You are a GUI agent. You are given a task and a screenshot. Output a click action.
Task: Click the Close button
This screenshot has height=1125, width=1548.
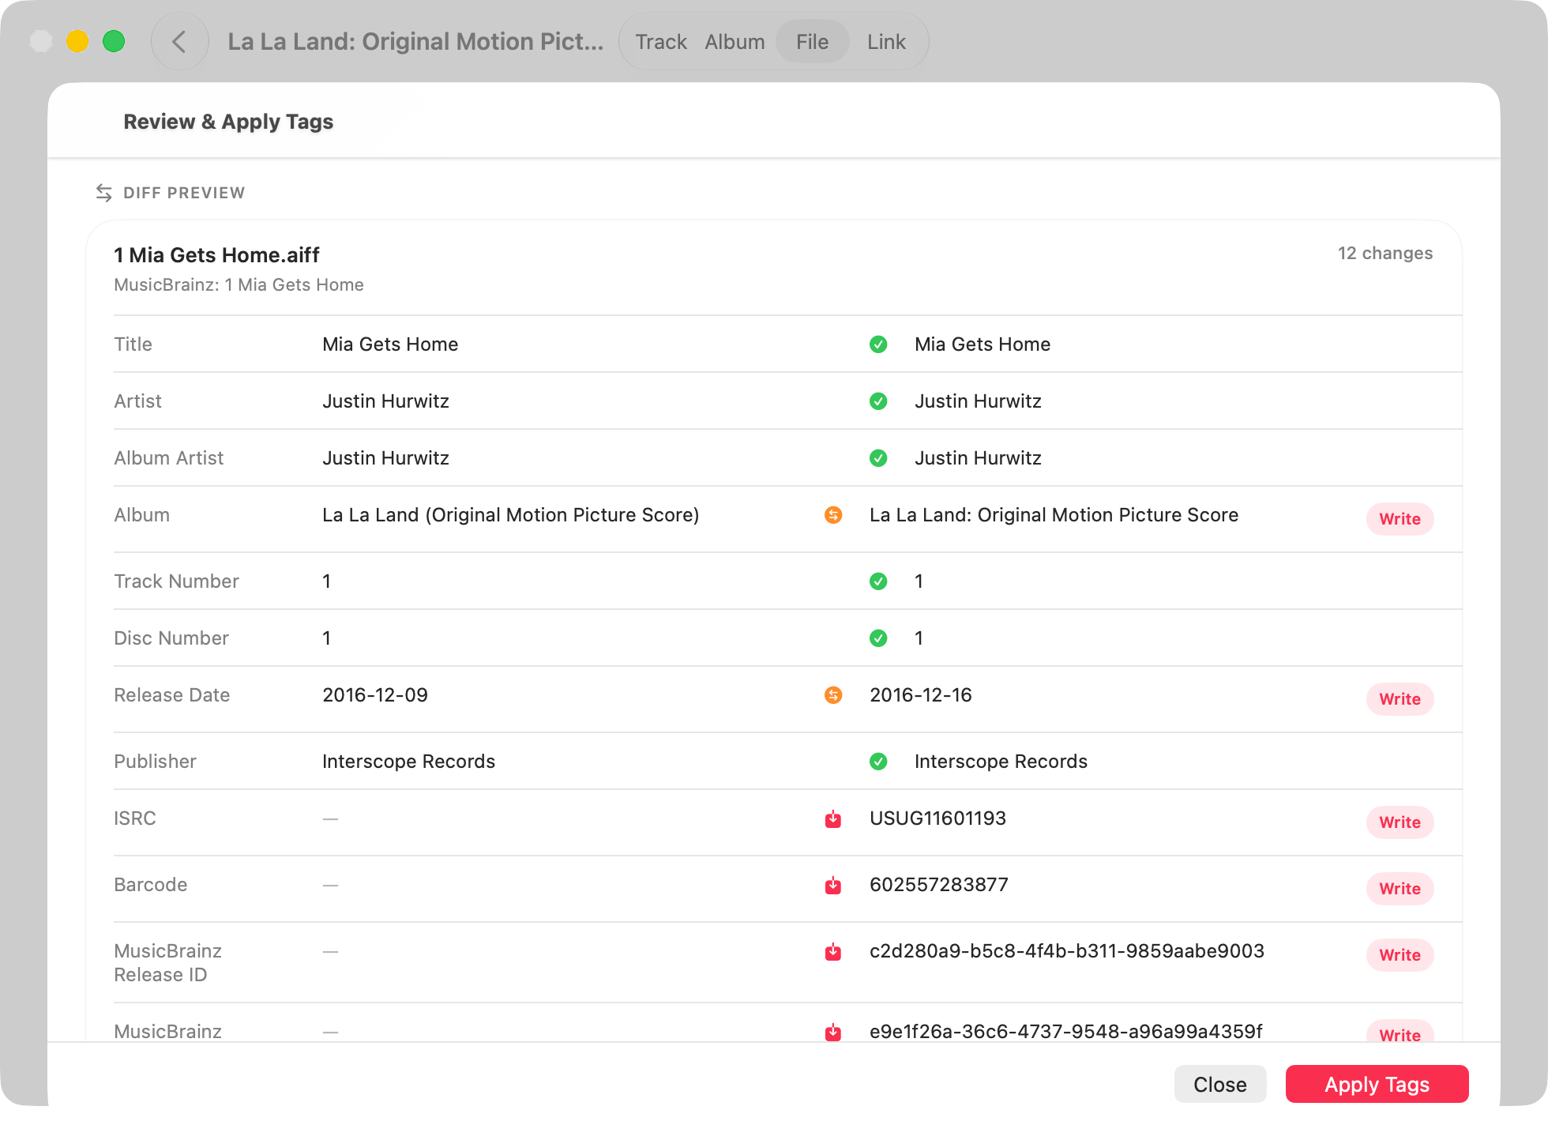click(1219, 1084)
